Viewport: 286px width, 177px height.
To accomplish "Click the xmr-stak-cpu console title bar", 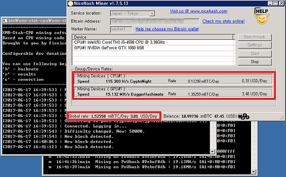I will pyautogui.click(x=34, y=21).
